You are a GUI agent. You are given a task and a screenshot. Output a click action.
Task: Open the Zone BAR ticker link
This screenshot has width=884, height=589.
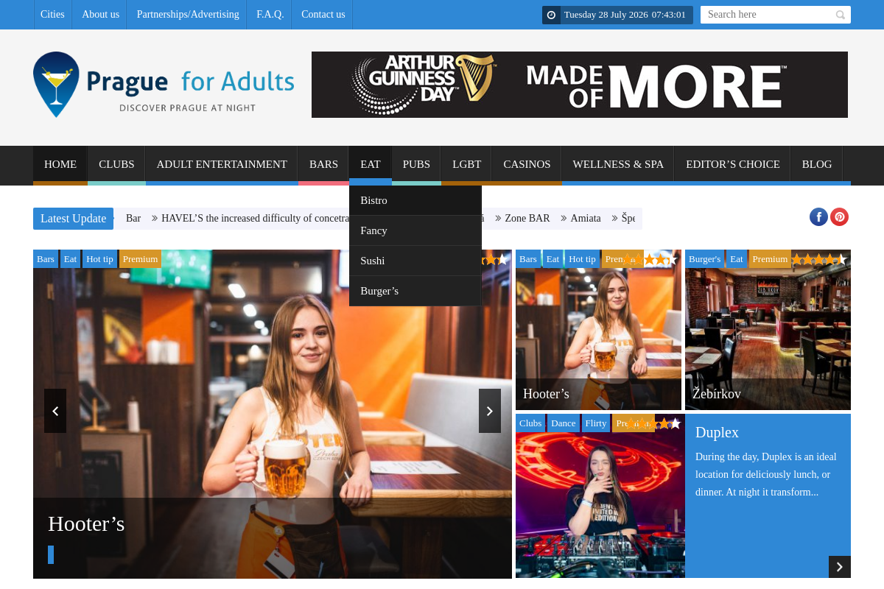[x=527, y=219]
